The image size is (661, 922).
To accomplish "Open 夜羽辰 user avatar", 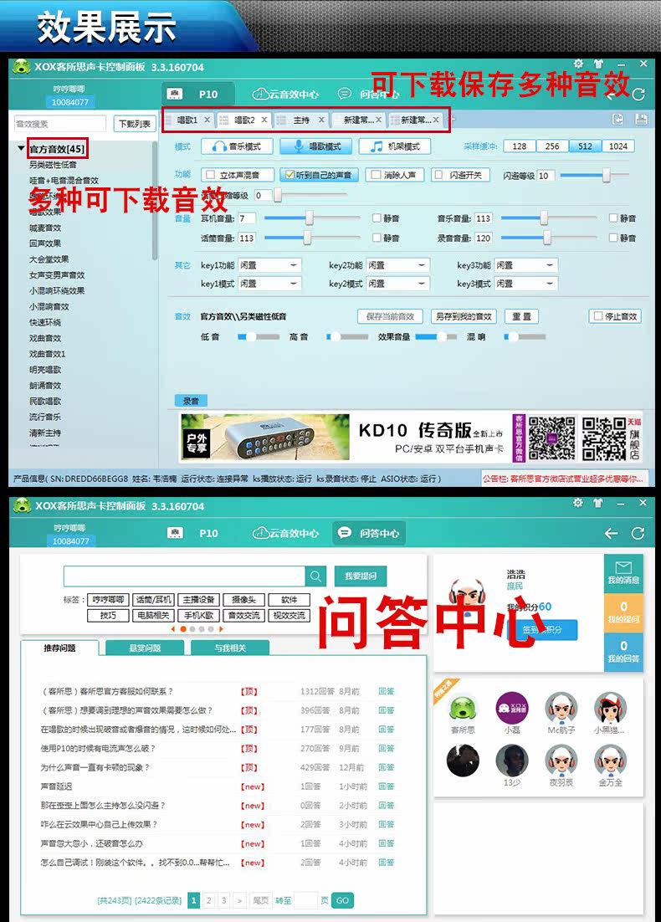I will click(x=561, y=760).
